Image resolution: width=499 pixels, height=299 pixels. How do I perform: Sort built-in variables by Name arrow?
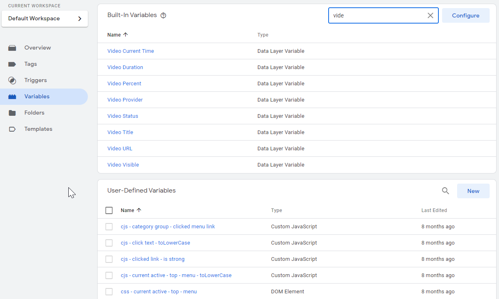pos(125,35)
